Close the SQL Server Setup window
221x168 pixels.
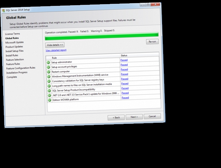[155, 4]
